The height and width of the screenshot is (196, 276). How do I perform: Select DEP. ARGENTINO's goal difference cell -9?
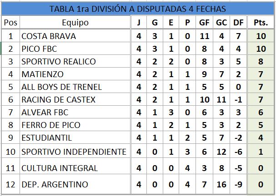pyautogui.click(x=237, y=185)
